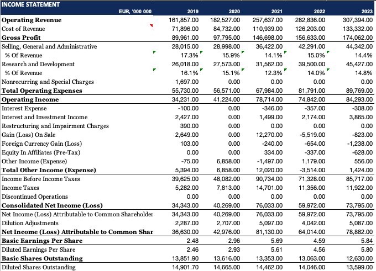Select 2021 equity in affiliates value 334.00
This screenshot has height=271, width=376.
[273, 153]
